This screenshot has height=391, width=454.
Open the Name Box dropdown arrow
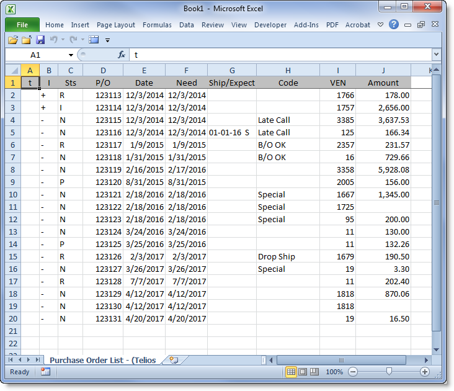pyautogui.click(x=71, y=55)
